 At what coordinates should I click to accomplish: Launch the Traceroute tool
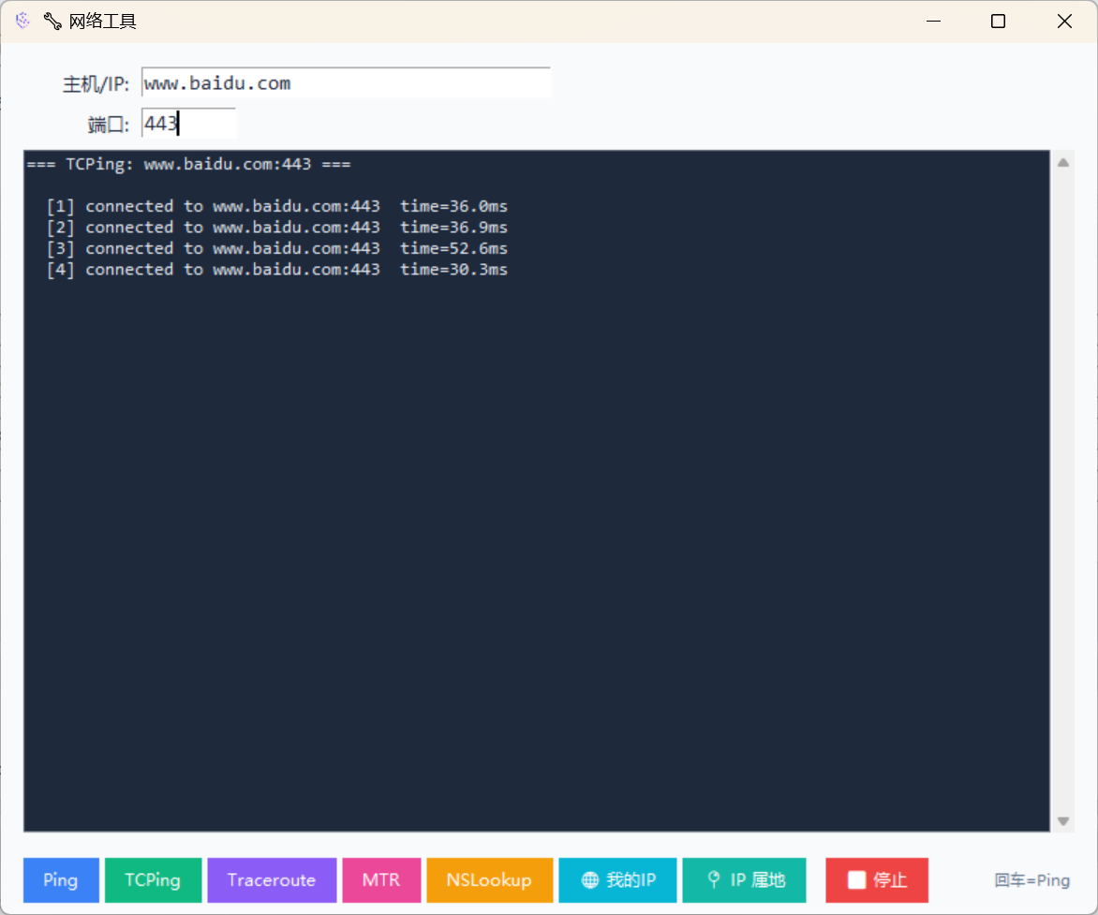(x=272, y=880)
